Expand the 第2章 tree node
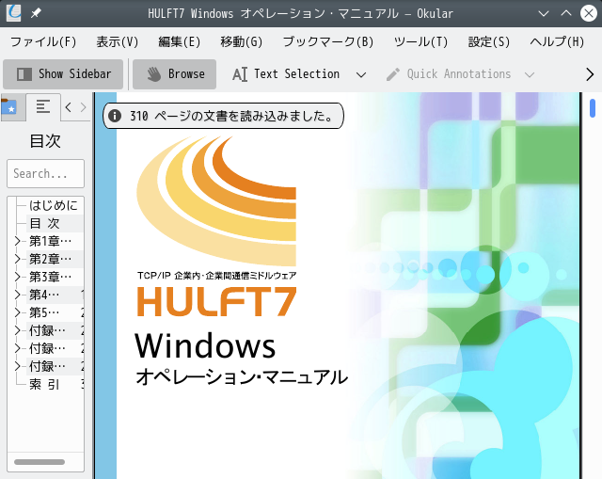 pos(17,259)
